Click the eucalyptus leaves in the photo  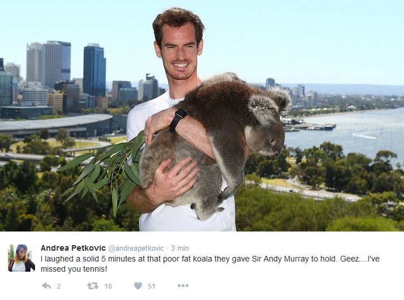coord(103,170)
